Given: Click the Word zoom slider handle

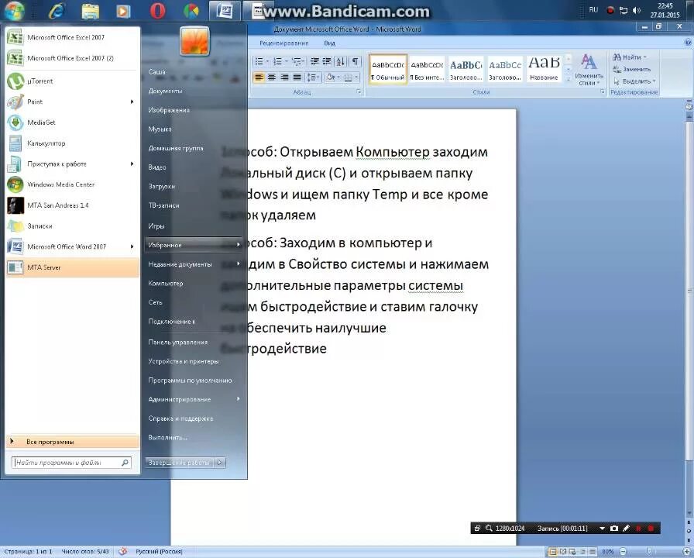Looking at the screenshot, I should point(650,552).
